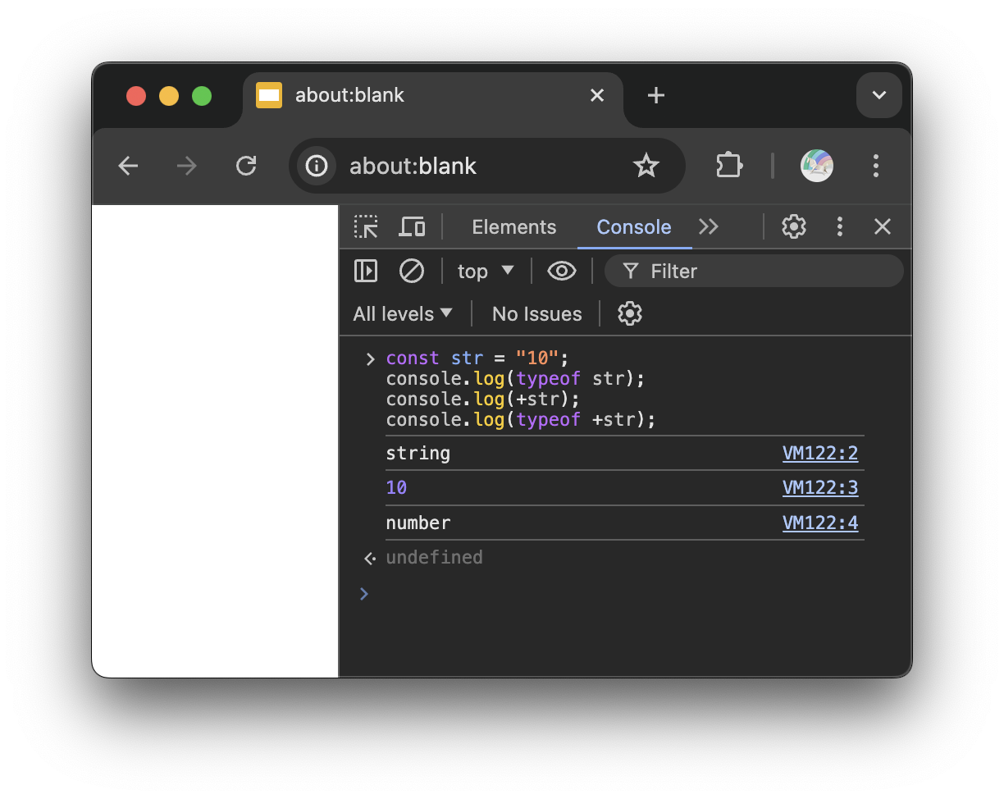Viewport: 1004px width, 799px height.
Task: Open the profile avatar menu
Action: (x=817, y=166)
